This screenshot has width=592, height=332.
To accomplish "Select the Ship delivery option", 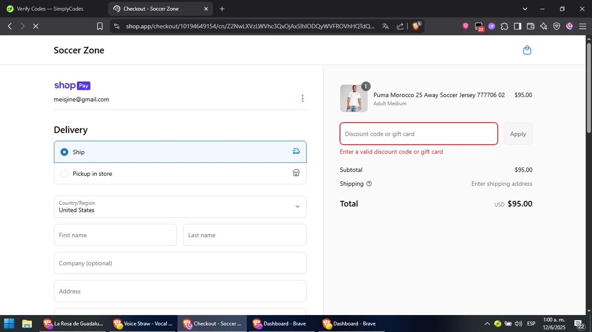I will (x=64, y=152).
